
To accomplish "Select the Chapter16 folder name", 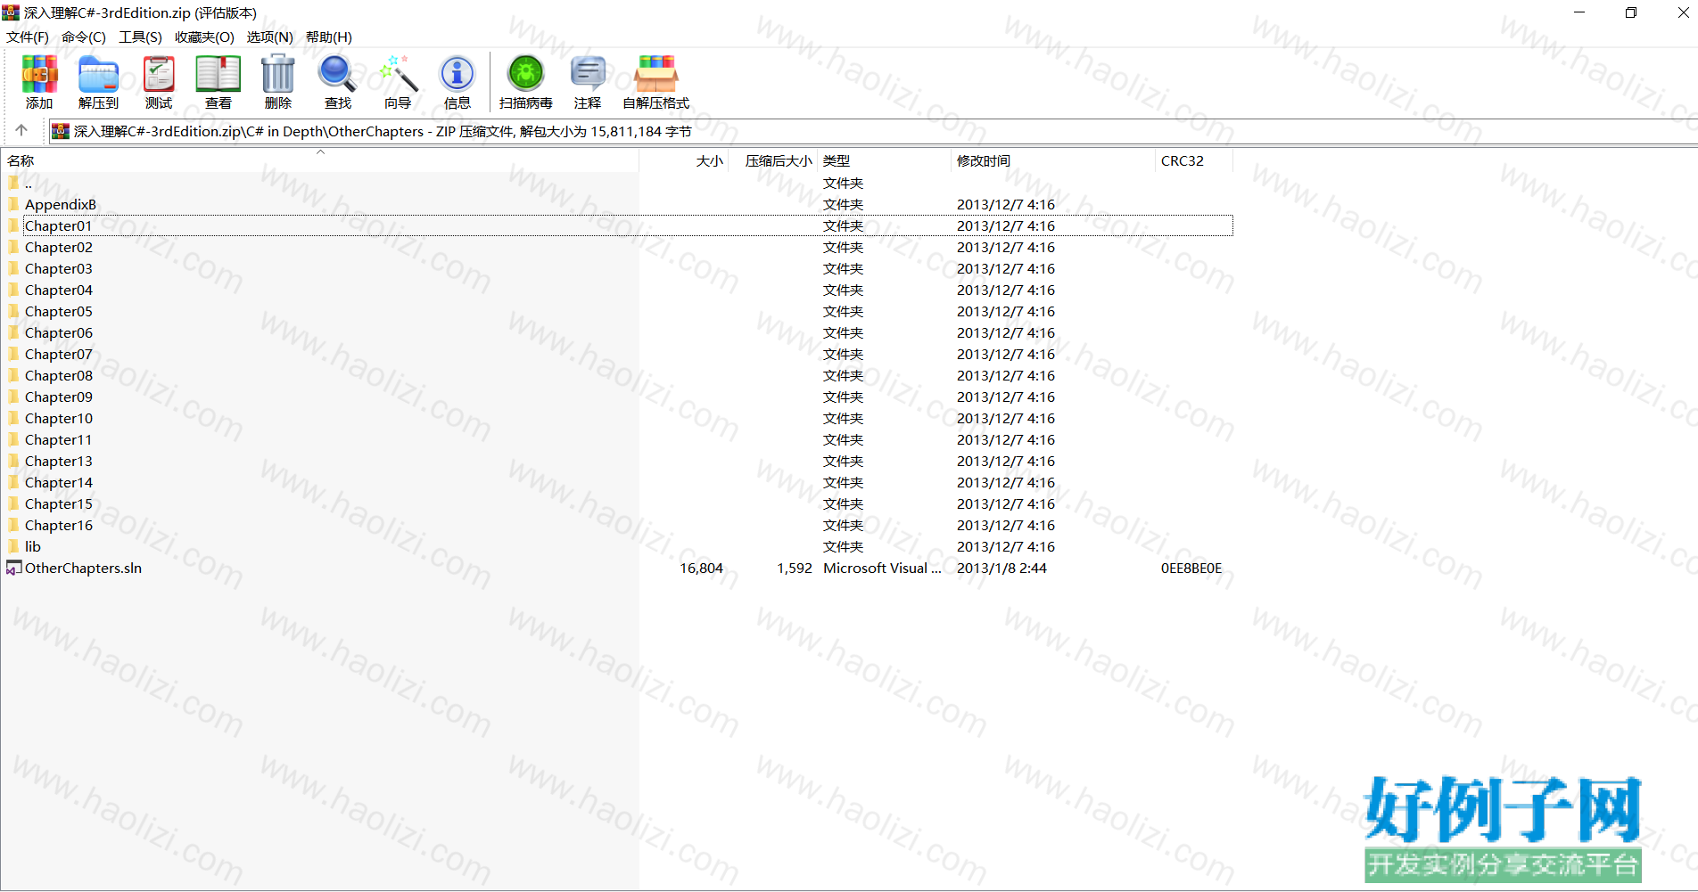I will [59, 525].
